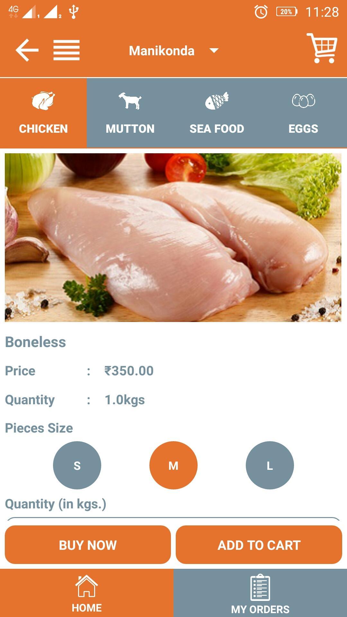Image resolution: width=347 pixels, height=617 pixels.
Task: Switch to the MUTTON tab
Action: coord(130,113)
